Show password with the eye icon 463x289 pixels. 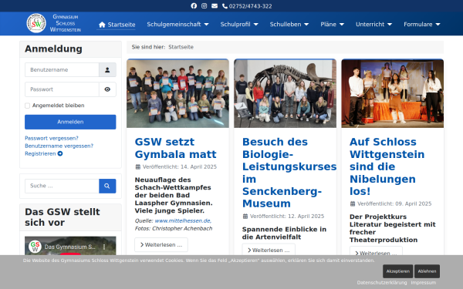click(x=107, y=89)
